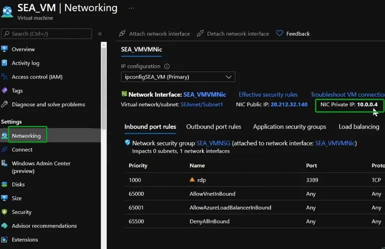Click the ellipsis next to the page title
385x249 pixels.
point(131,8)
